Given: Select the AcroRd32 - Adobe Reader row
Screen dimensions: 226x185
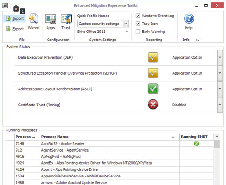Looking at the screenshot, I should (x=114, y=144).
